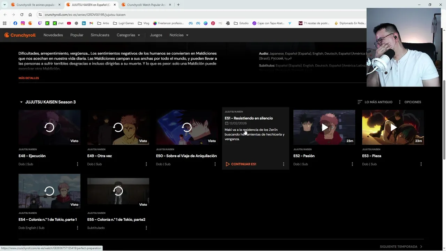This screenshot has width=446, height=251.
Task: Click MÁS DETALLES link
Action: [29, 78]
